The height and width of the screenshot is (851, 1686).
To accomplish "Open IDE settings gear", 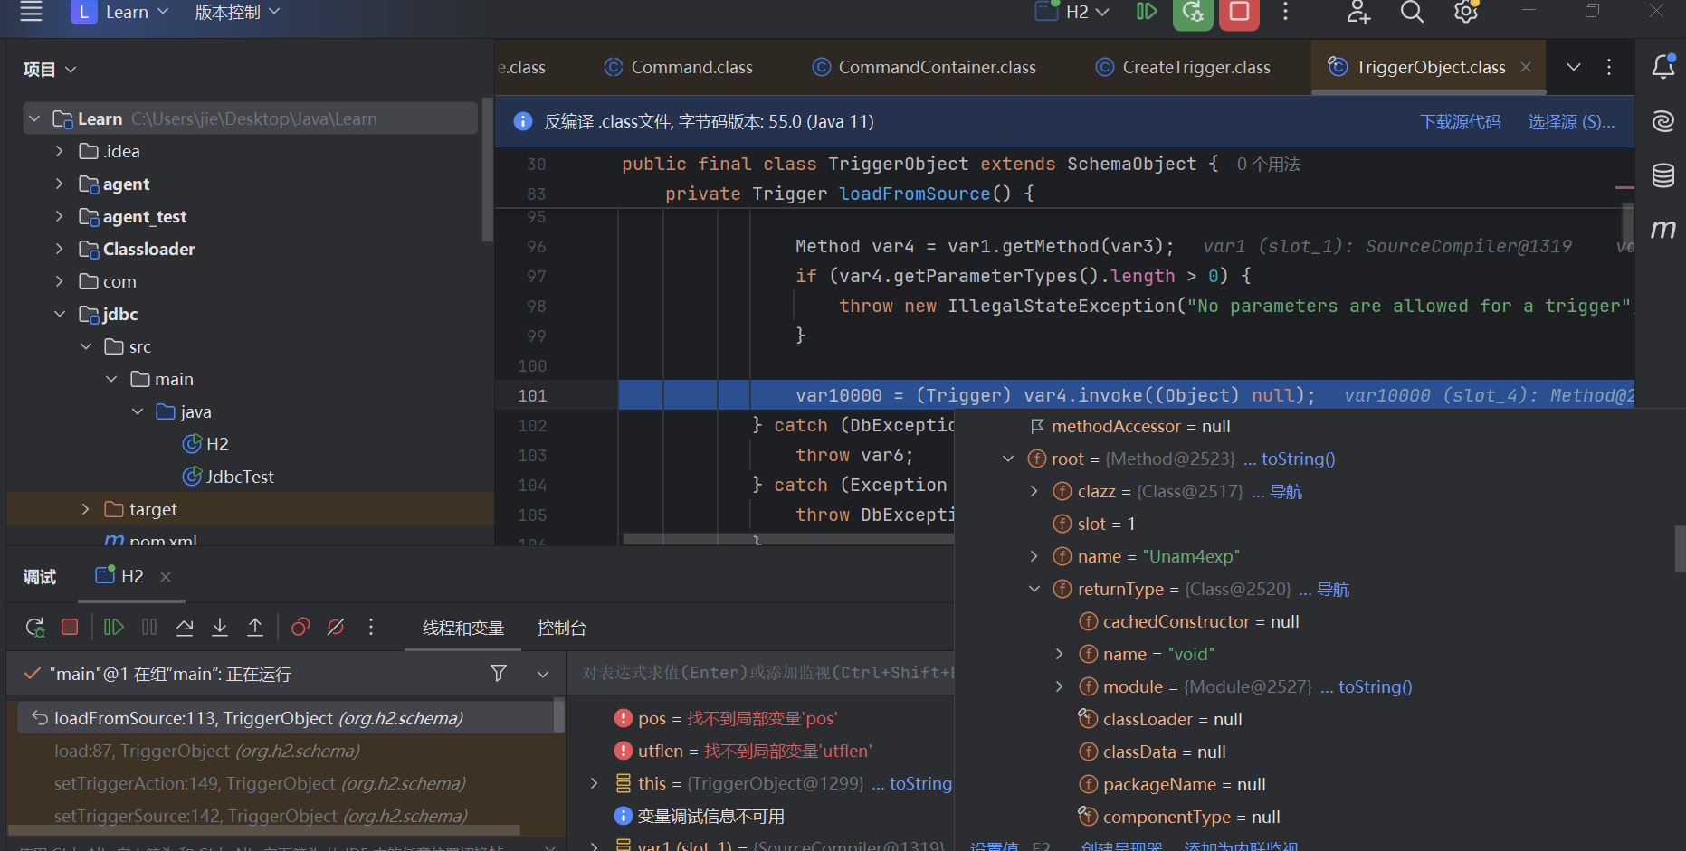I will click(x=1465, y=12).
